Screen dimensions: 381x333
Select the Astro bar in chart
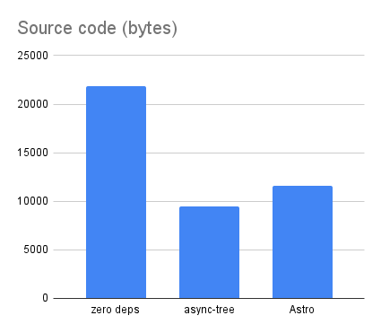pos(302,242)
